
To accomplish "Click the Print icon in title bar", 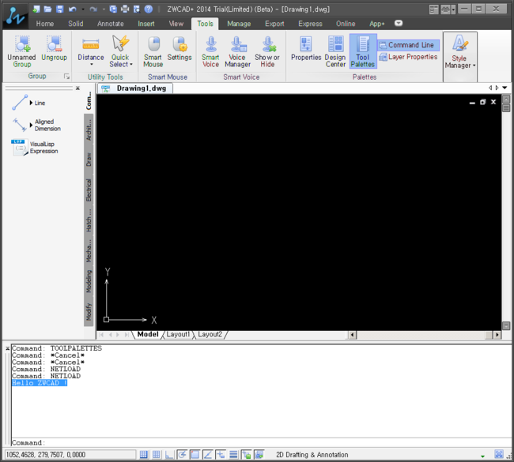I will click(125, 9).
